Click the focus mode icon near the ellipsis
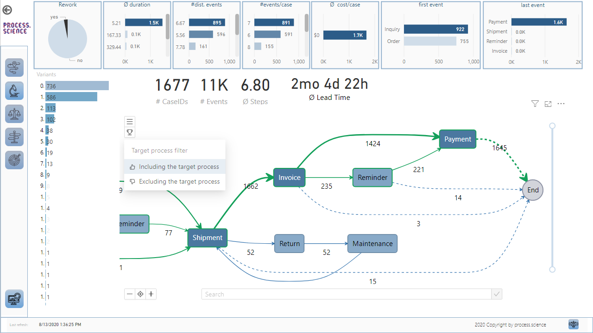 click(x=548, y=104)
